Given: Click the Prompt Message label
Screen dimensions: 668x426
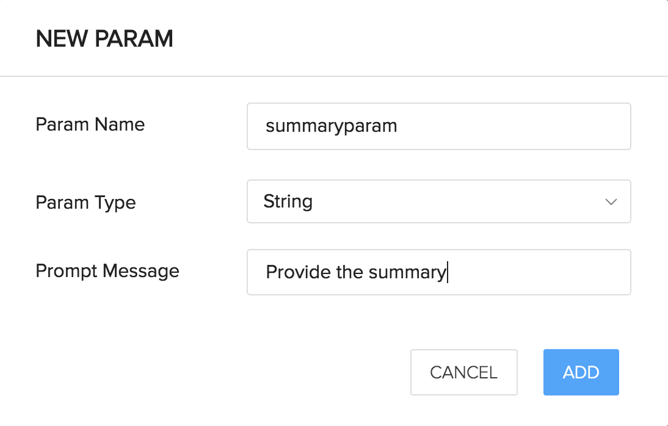Looking at the screenshot, I should click(x=107, y=271).
